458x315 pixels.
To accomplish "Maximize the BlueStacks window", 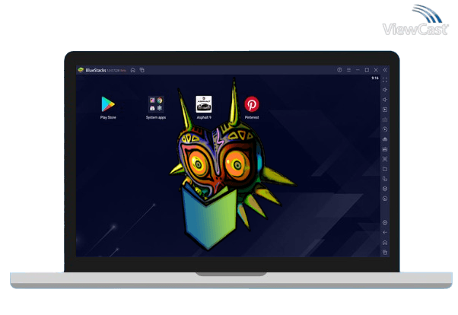I will click(367, 70).
